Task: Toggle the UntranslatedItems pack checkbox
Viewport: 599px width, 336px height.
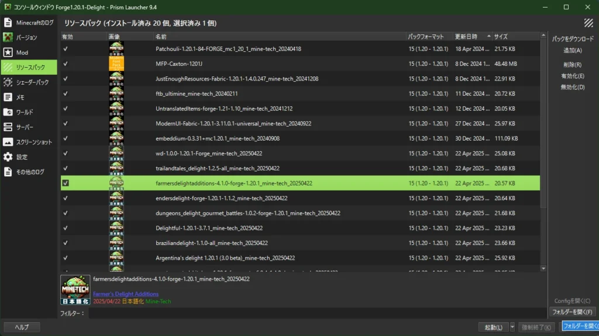Action: click(66, 108)
